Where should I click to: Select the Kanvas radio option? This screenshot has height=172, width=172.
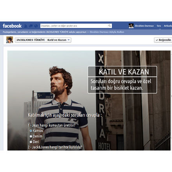tap(31, 131)
